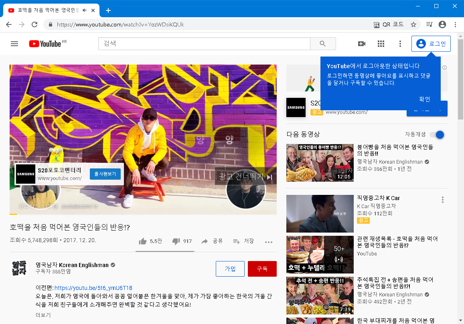Viewport: 464px width, 324px height.
Task: Open the Chrome three-dot menu
Action: (x=455, y=24)
